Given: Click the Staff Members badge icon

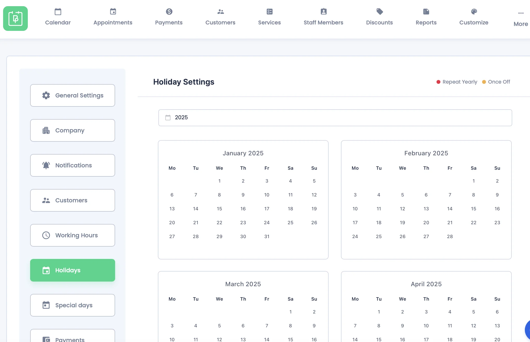Looking at the screenshot, I should coord(323,12).
